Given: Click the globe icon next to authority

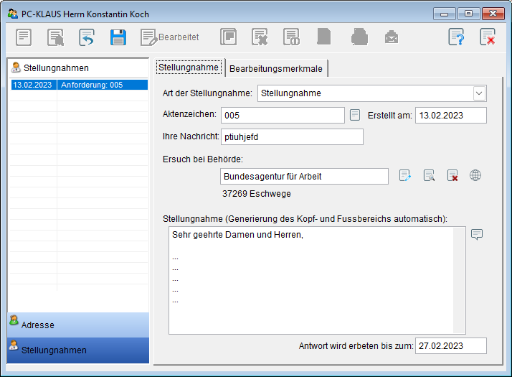Looking at the screenshot, I should 475,175.
